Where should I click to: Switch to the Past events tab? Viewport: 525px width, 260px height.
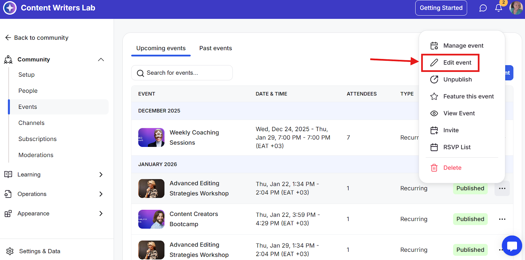coord(216,48)
